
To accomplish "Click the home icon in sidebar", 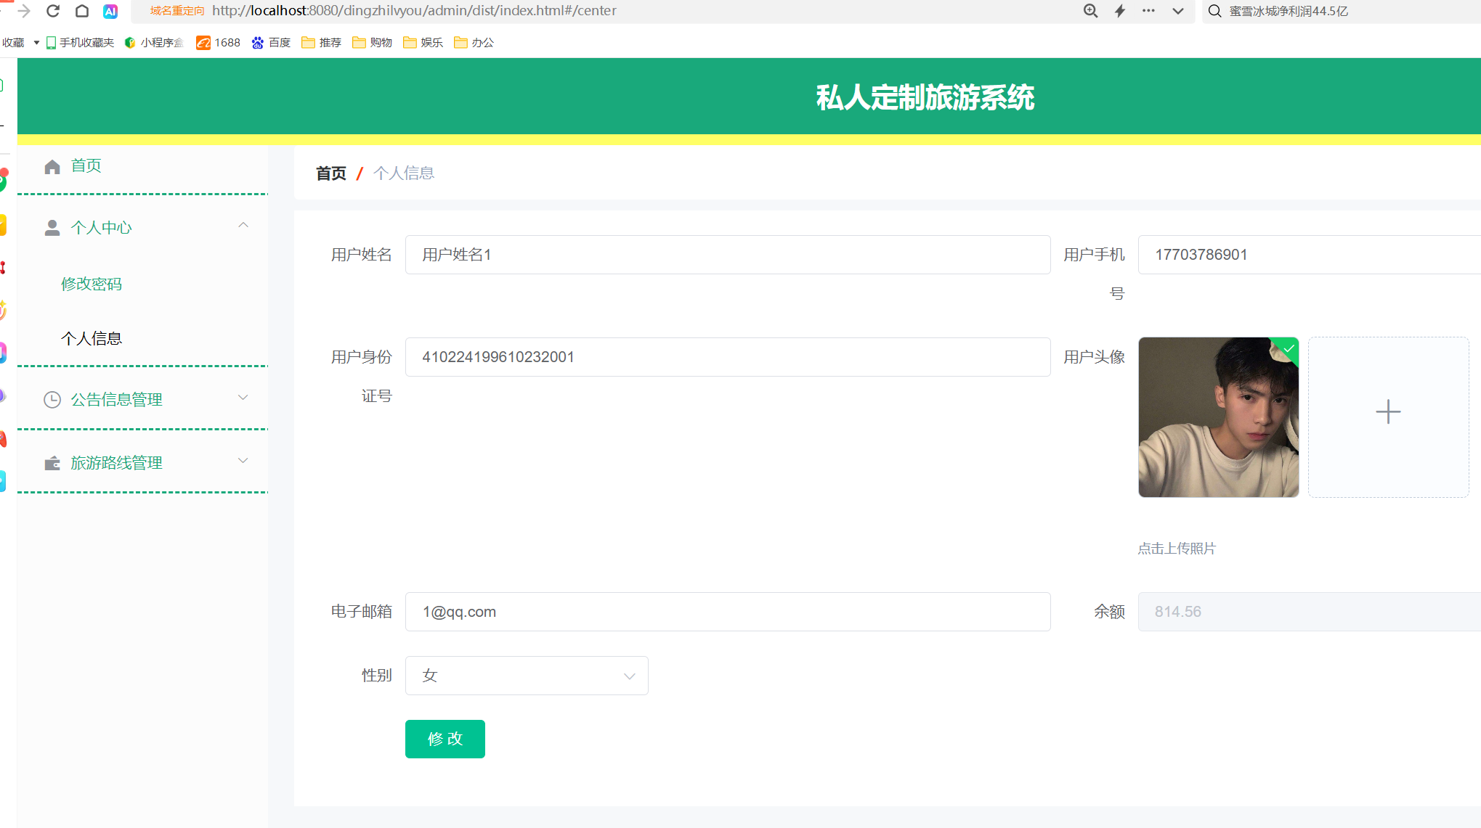I will tap(52, 167).
